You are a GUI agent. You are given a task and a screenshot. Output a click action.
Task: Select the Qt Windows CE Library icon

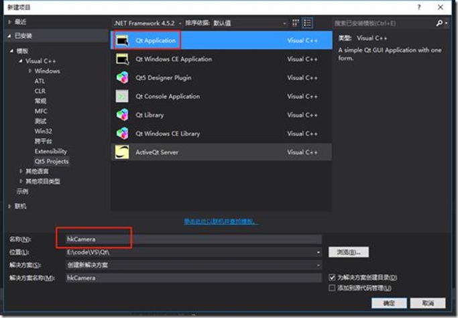pyautogui.click(x=123, y=134)
